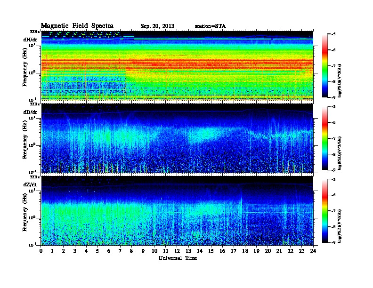The image size is (373, 288).
Task: Click the log PSD label beside dH/dt color bar
Action: pos(340,80)
